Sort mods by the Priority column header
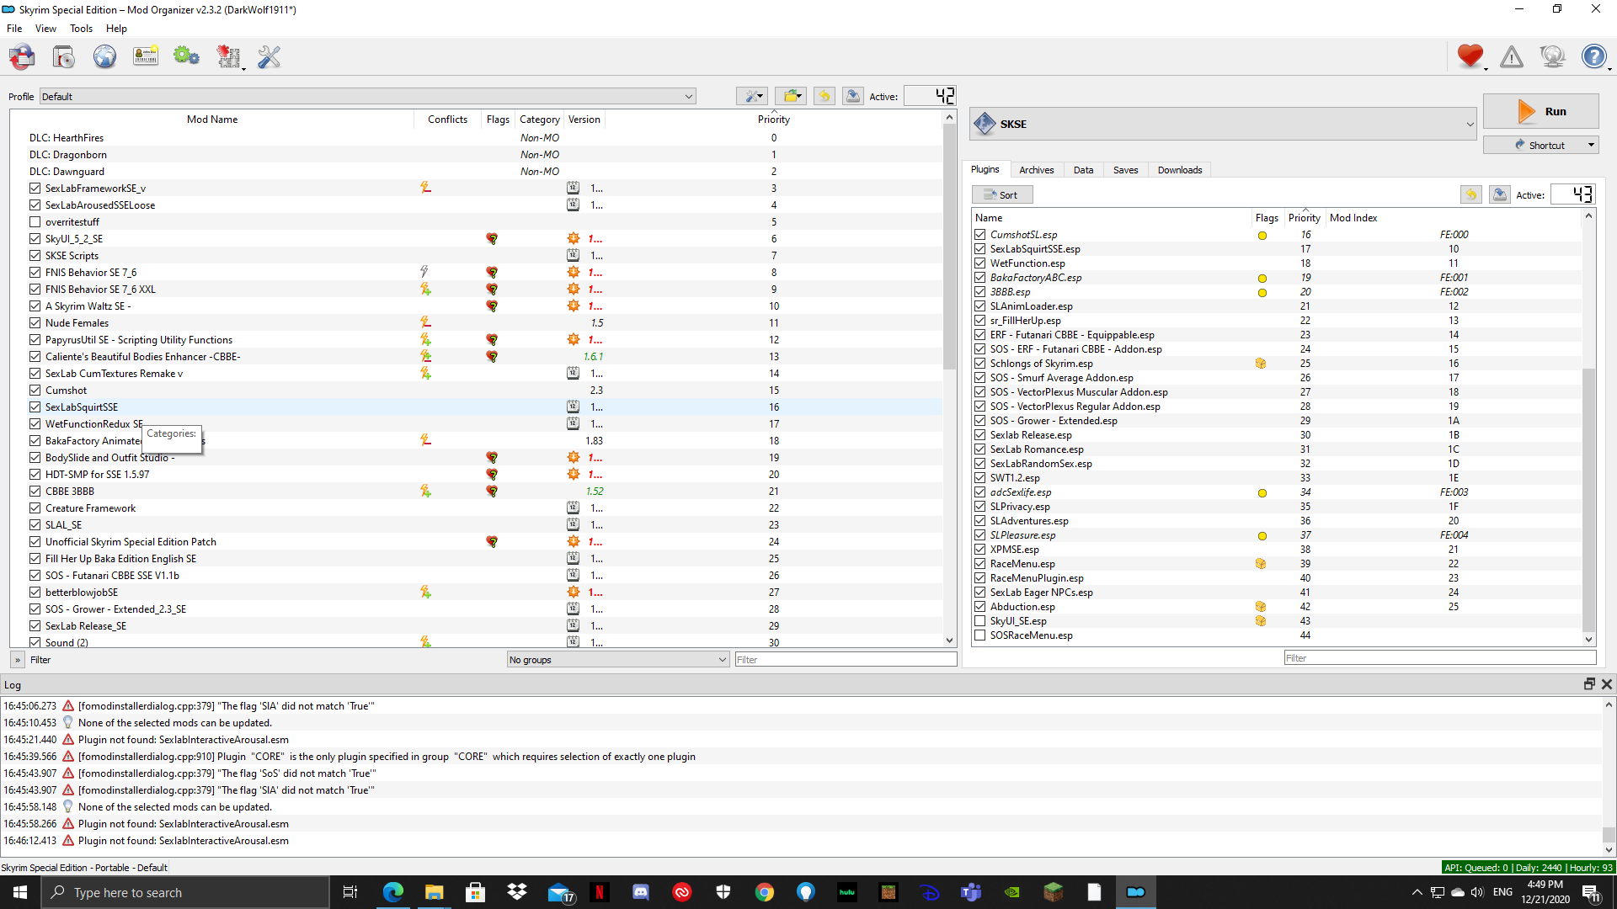 point(774,120)
